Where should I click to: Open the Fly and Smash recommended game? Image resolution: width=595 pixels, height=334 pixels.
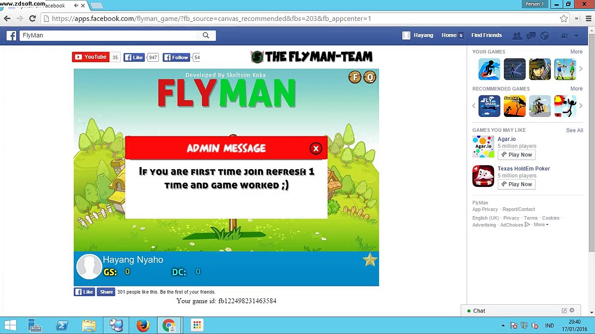pyautogui.click(x=489, y=106)
